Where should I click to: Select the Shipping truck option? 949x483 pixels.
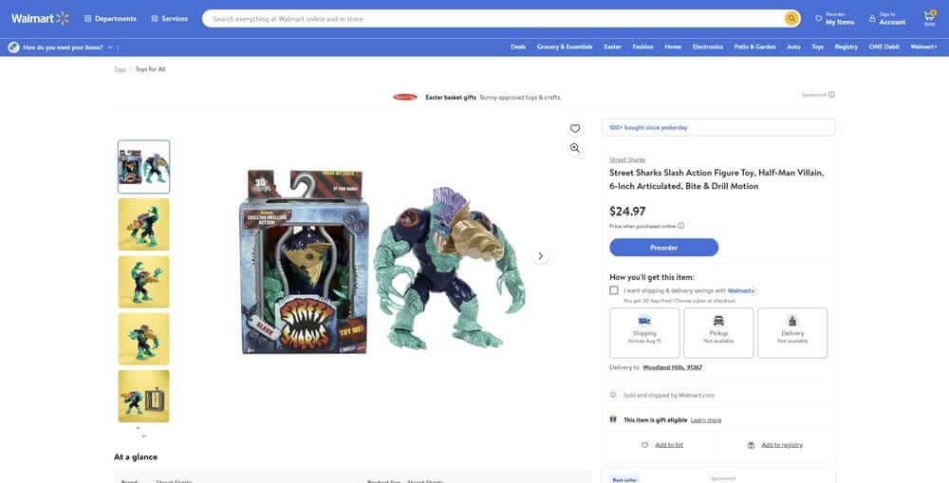[x=644, y=333]
